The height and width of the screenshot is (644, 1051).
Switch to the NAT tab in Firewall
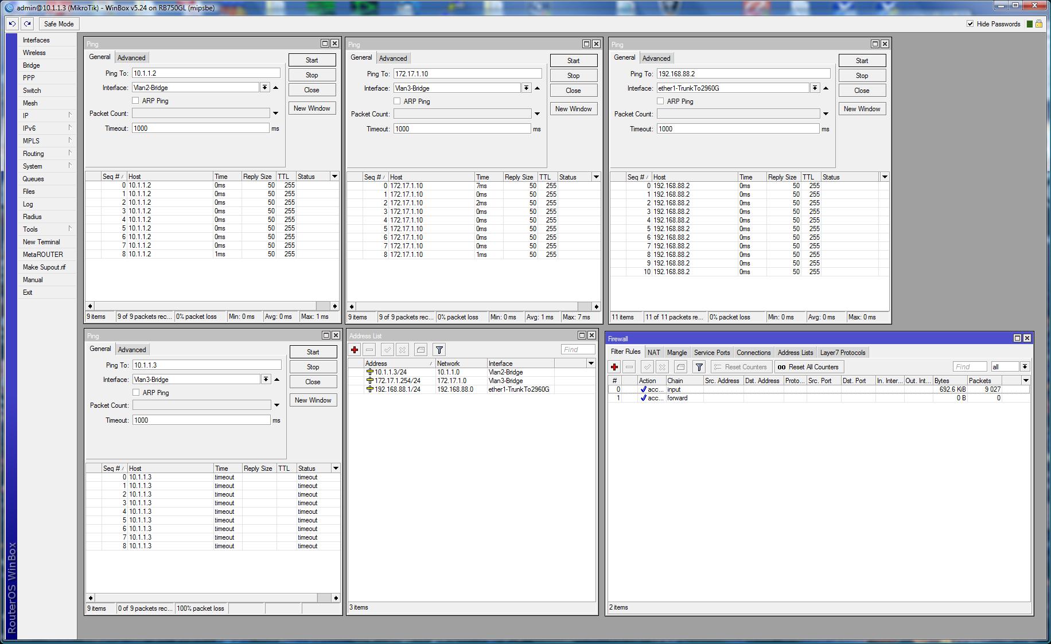point(653,352)
